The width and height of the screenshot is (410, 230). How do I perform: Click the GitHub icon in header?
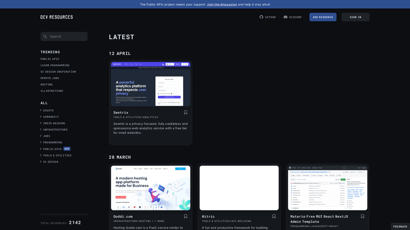(x=261, y=17)
